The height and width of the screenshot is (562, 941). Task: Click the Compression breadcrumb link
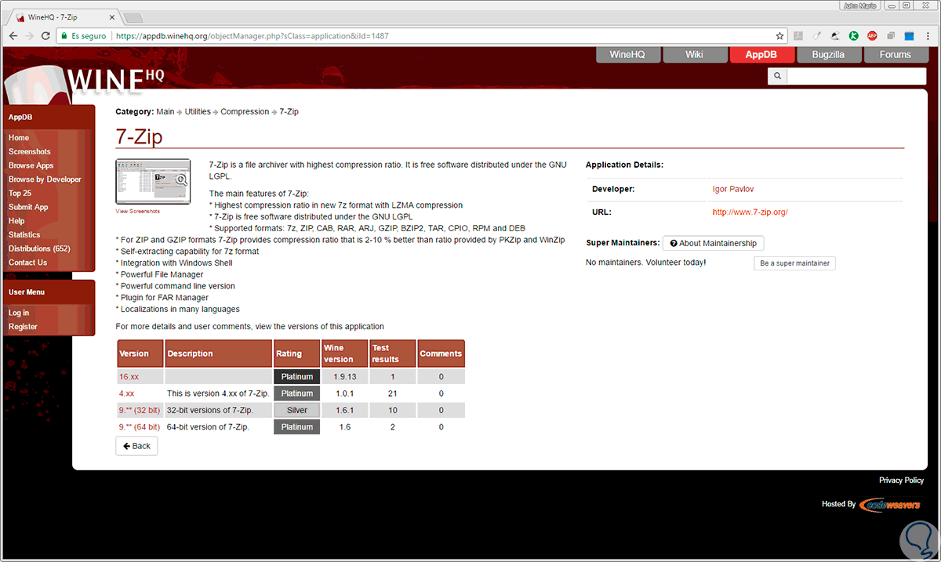(245, 112)
